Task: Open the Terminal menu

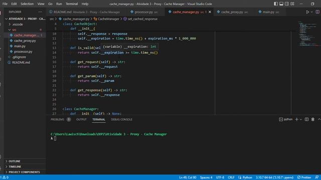Action: point(72,4)
